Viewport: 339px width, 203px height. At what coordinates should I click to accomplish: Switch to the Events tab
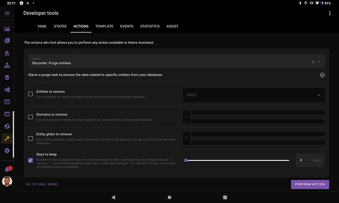tap(127, 26)
